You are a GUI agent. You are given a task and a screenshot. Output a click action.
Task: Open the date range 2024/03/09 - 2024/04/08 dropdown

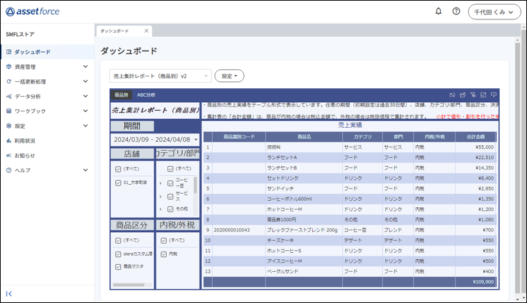coord(155,140)
